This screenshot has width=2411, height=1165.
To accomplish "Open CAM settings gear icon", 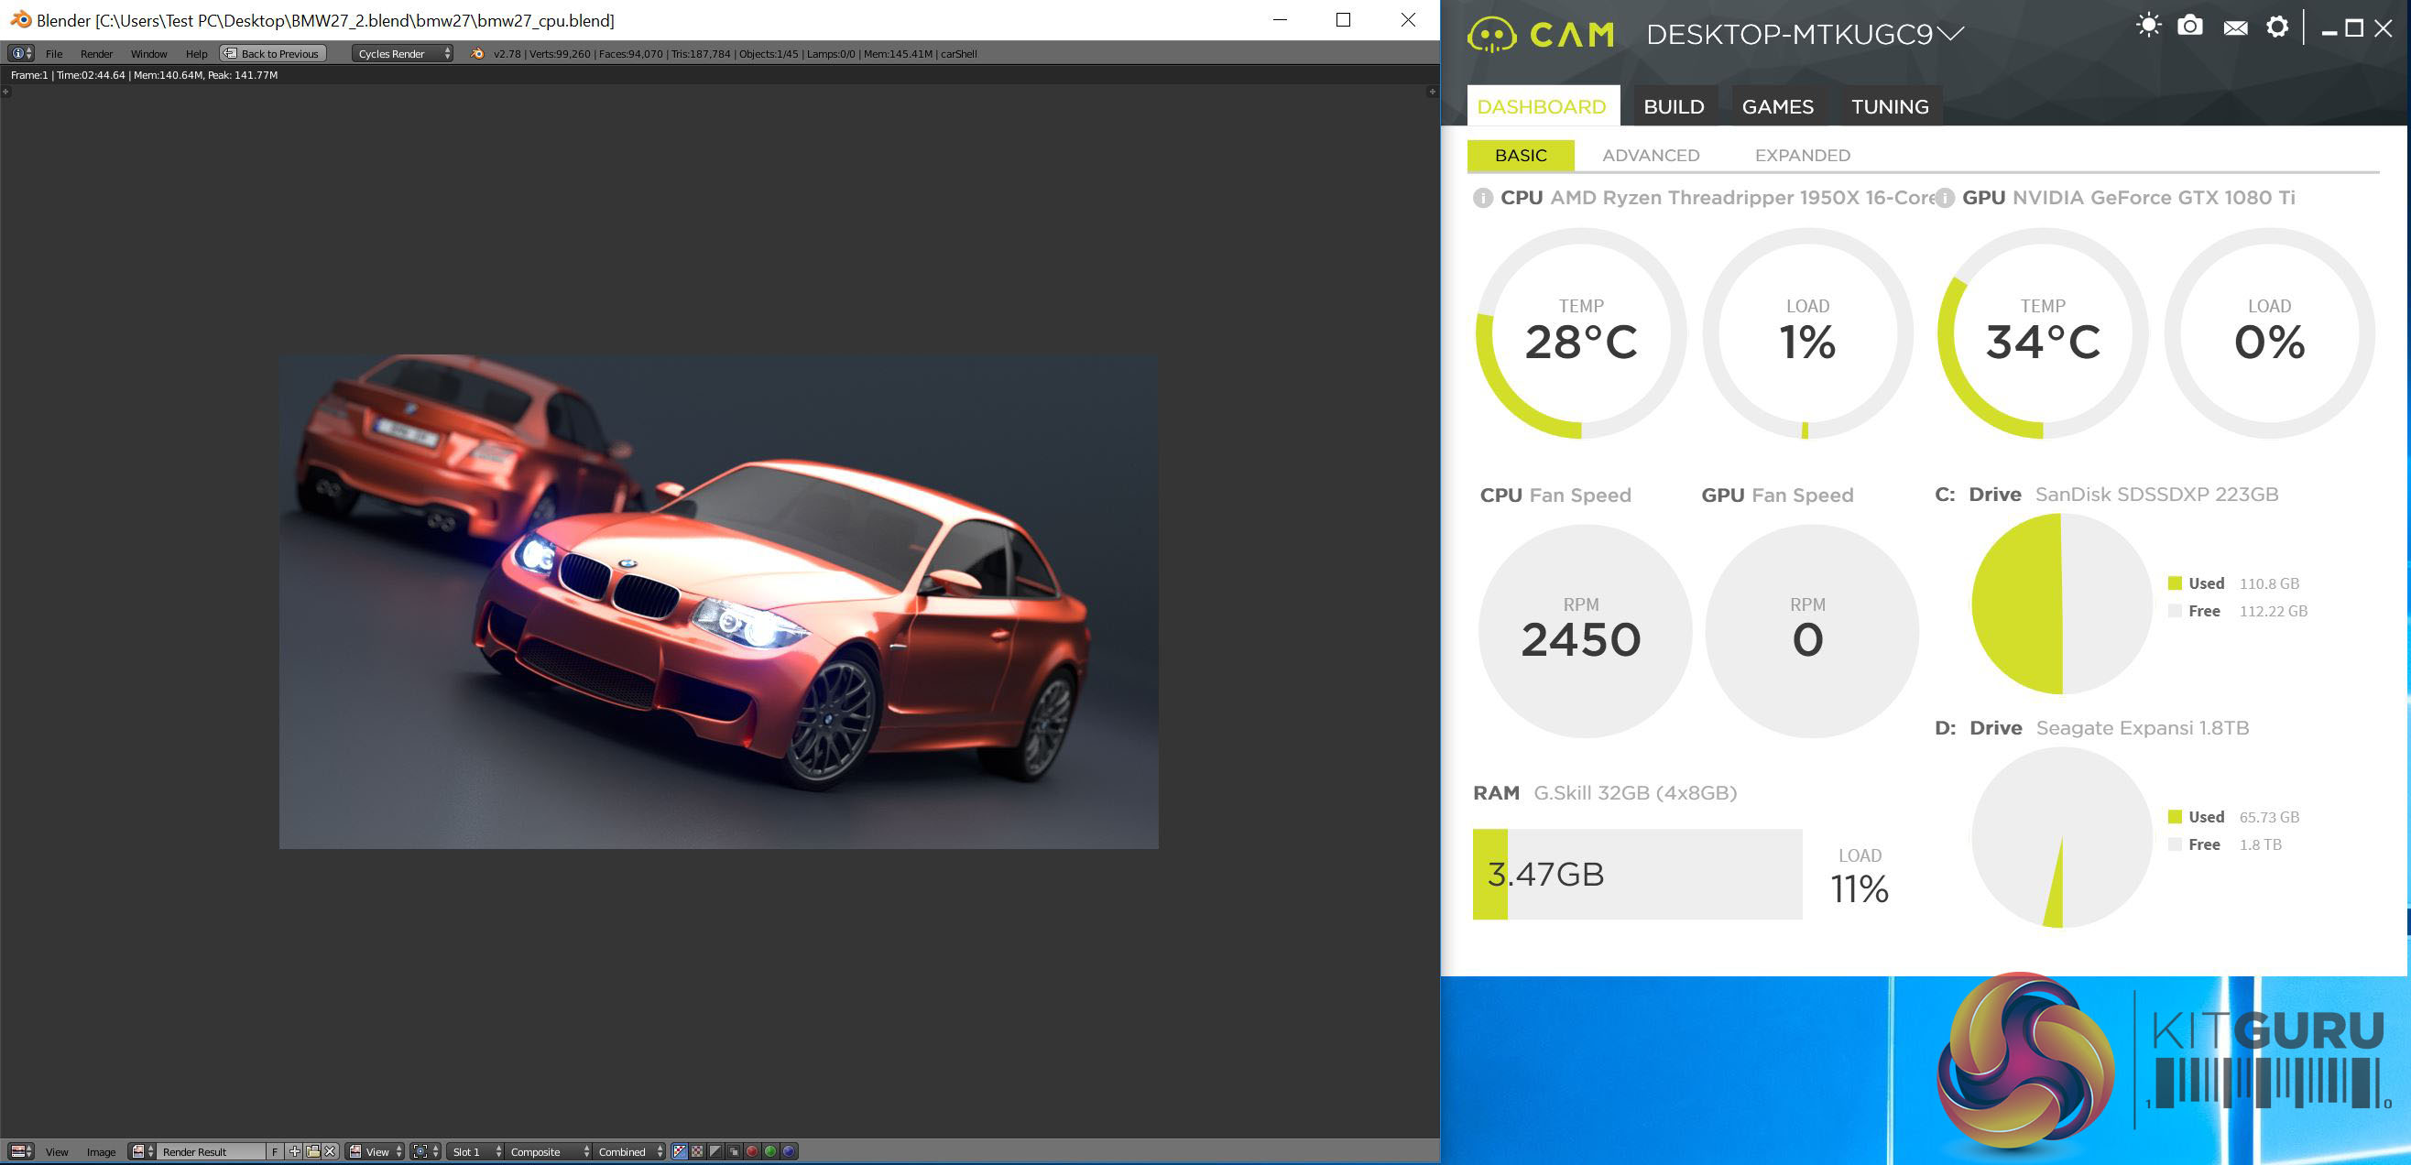I will coord(2276,27).
